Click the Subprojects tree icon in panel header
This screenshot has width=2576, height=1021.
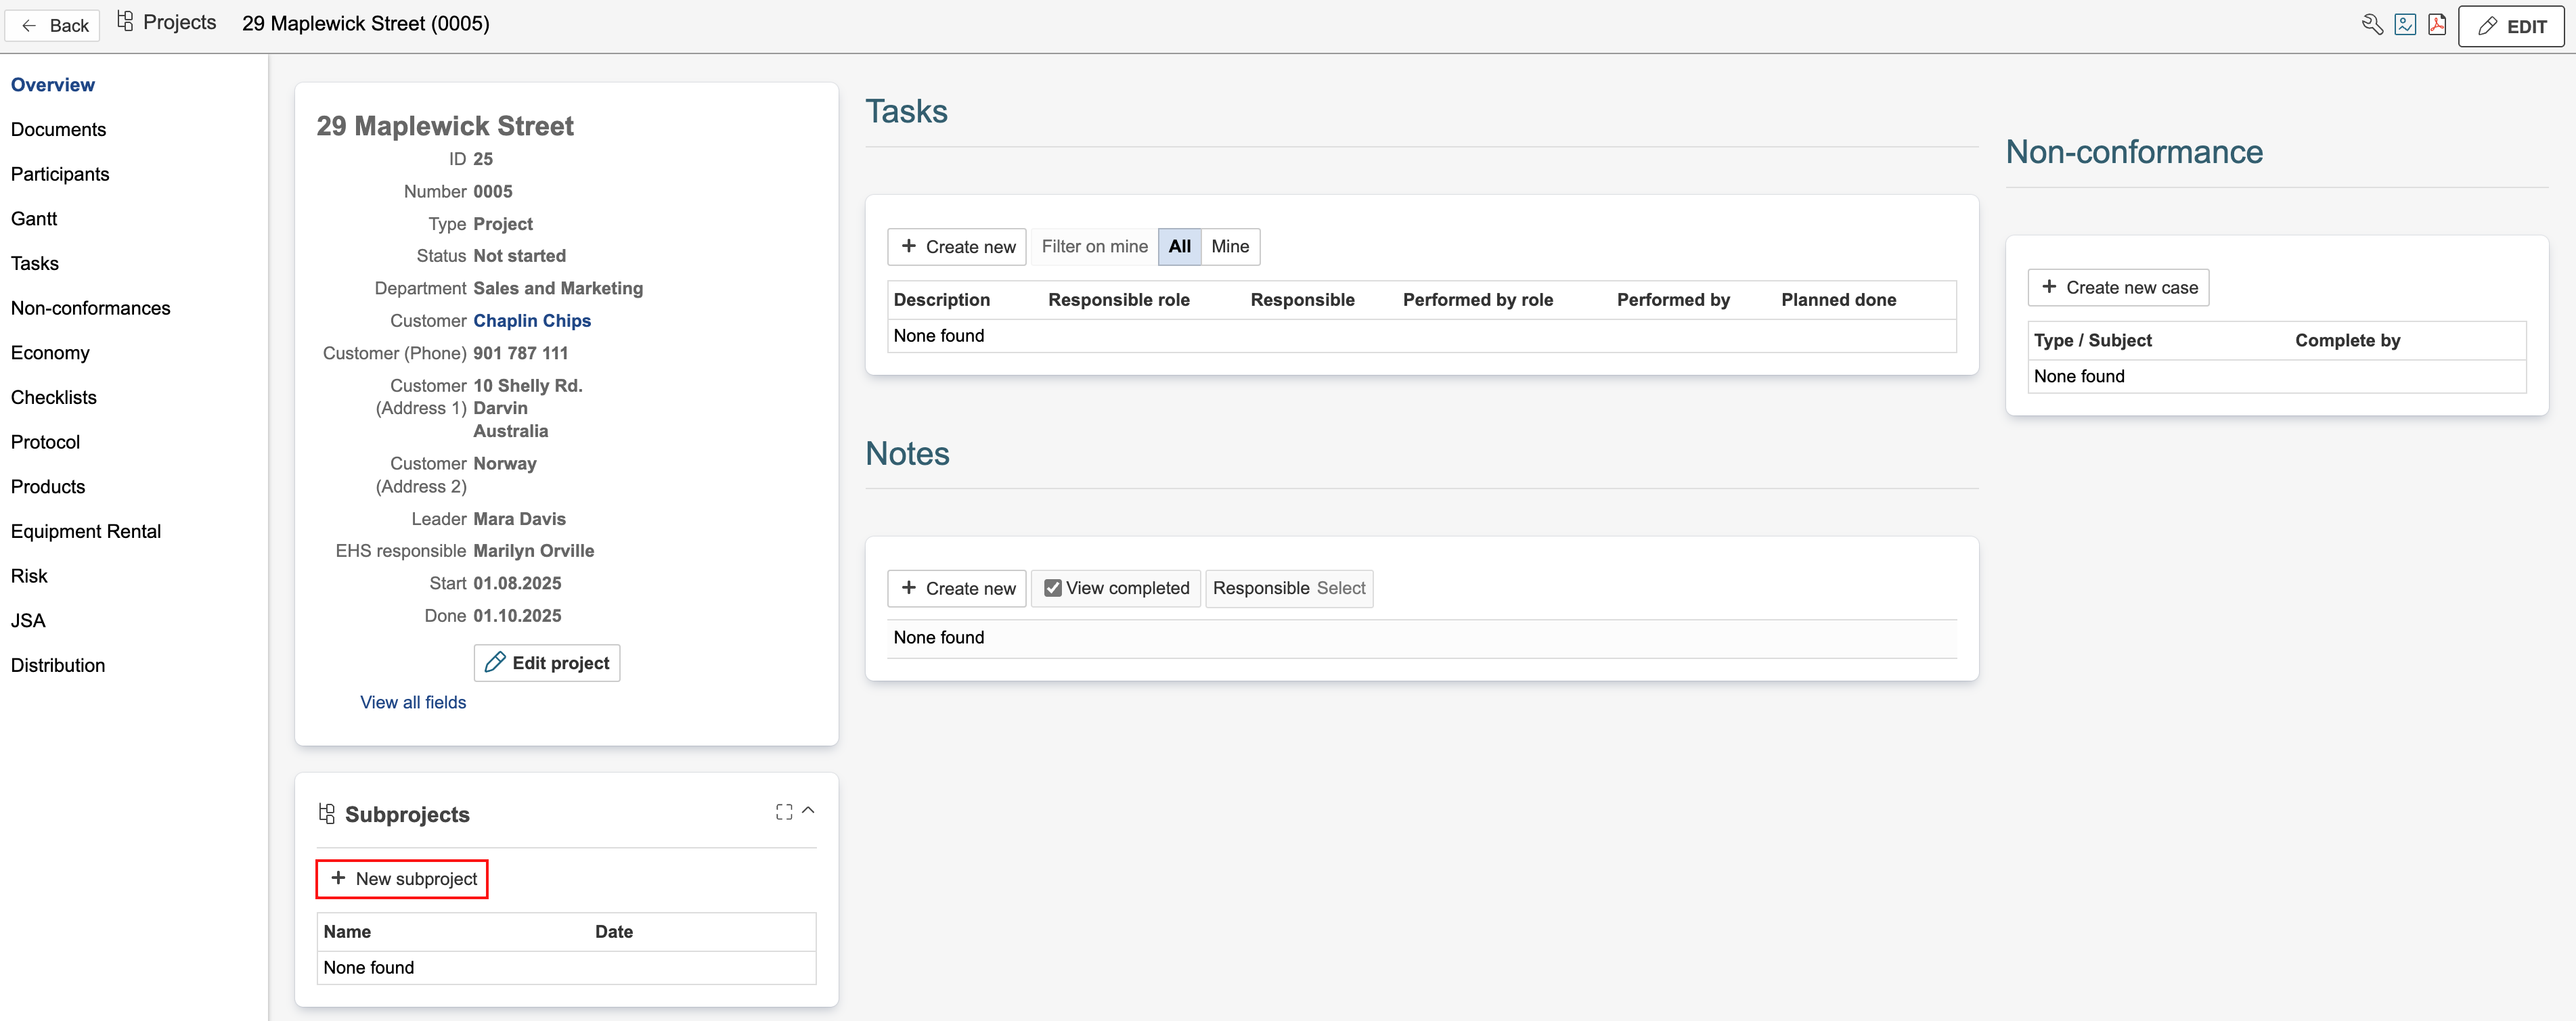(327, 814)
